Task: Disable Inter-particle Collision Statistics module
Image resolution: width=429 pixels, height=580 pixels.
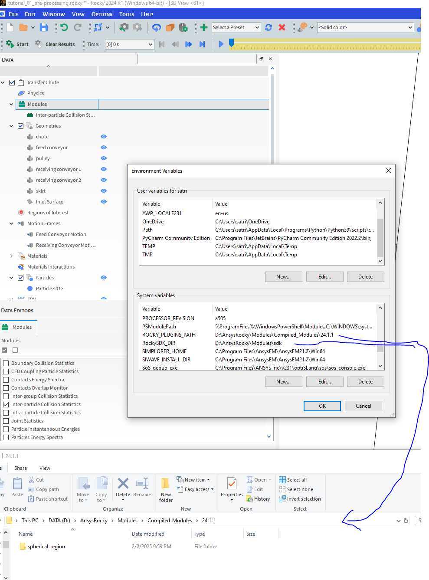Action: (6, 404)
